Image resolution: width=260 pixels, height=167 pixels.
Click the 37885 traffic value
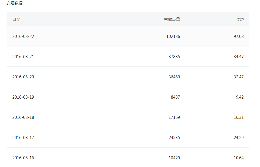(x=174, y=57)
